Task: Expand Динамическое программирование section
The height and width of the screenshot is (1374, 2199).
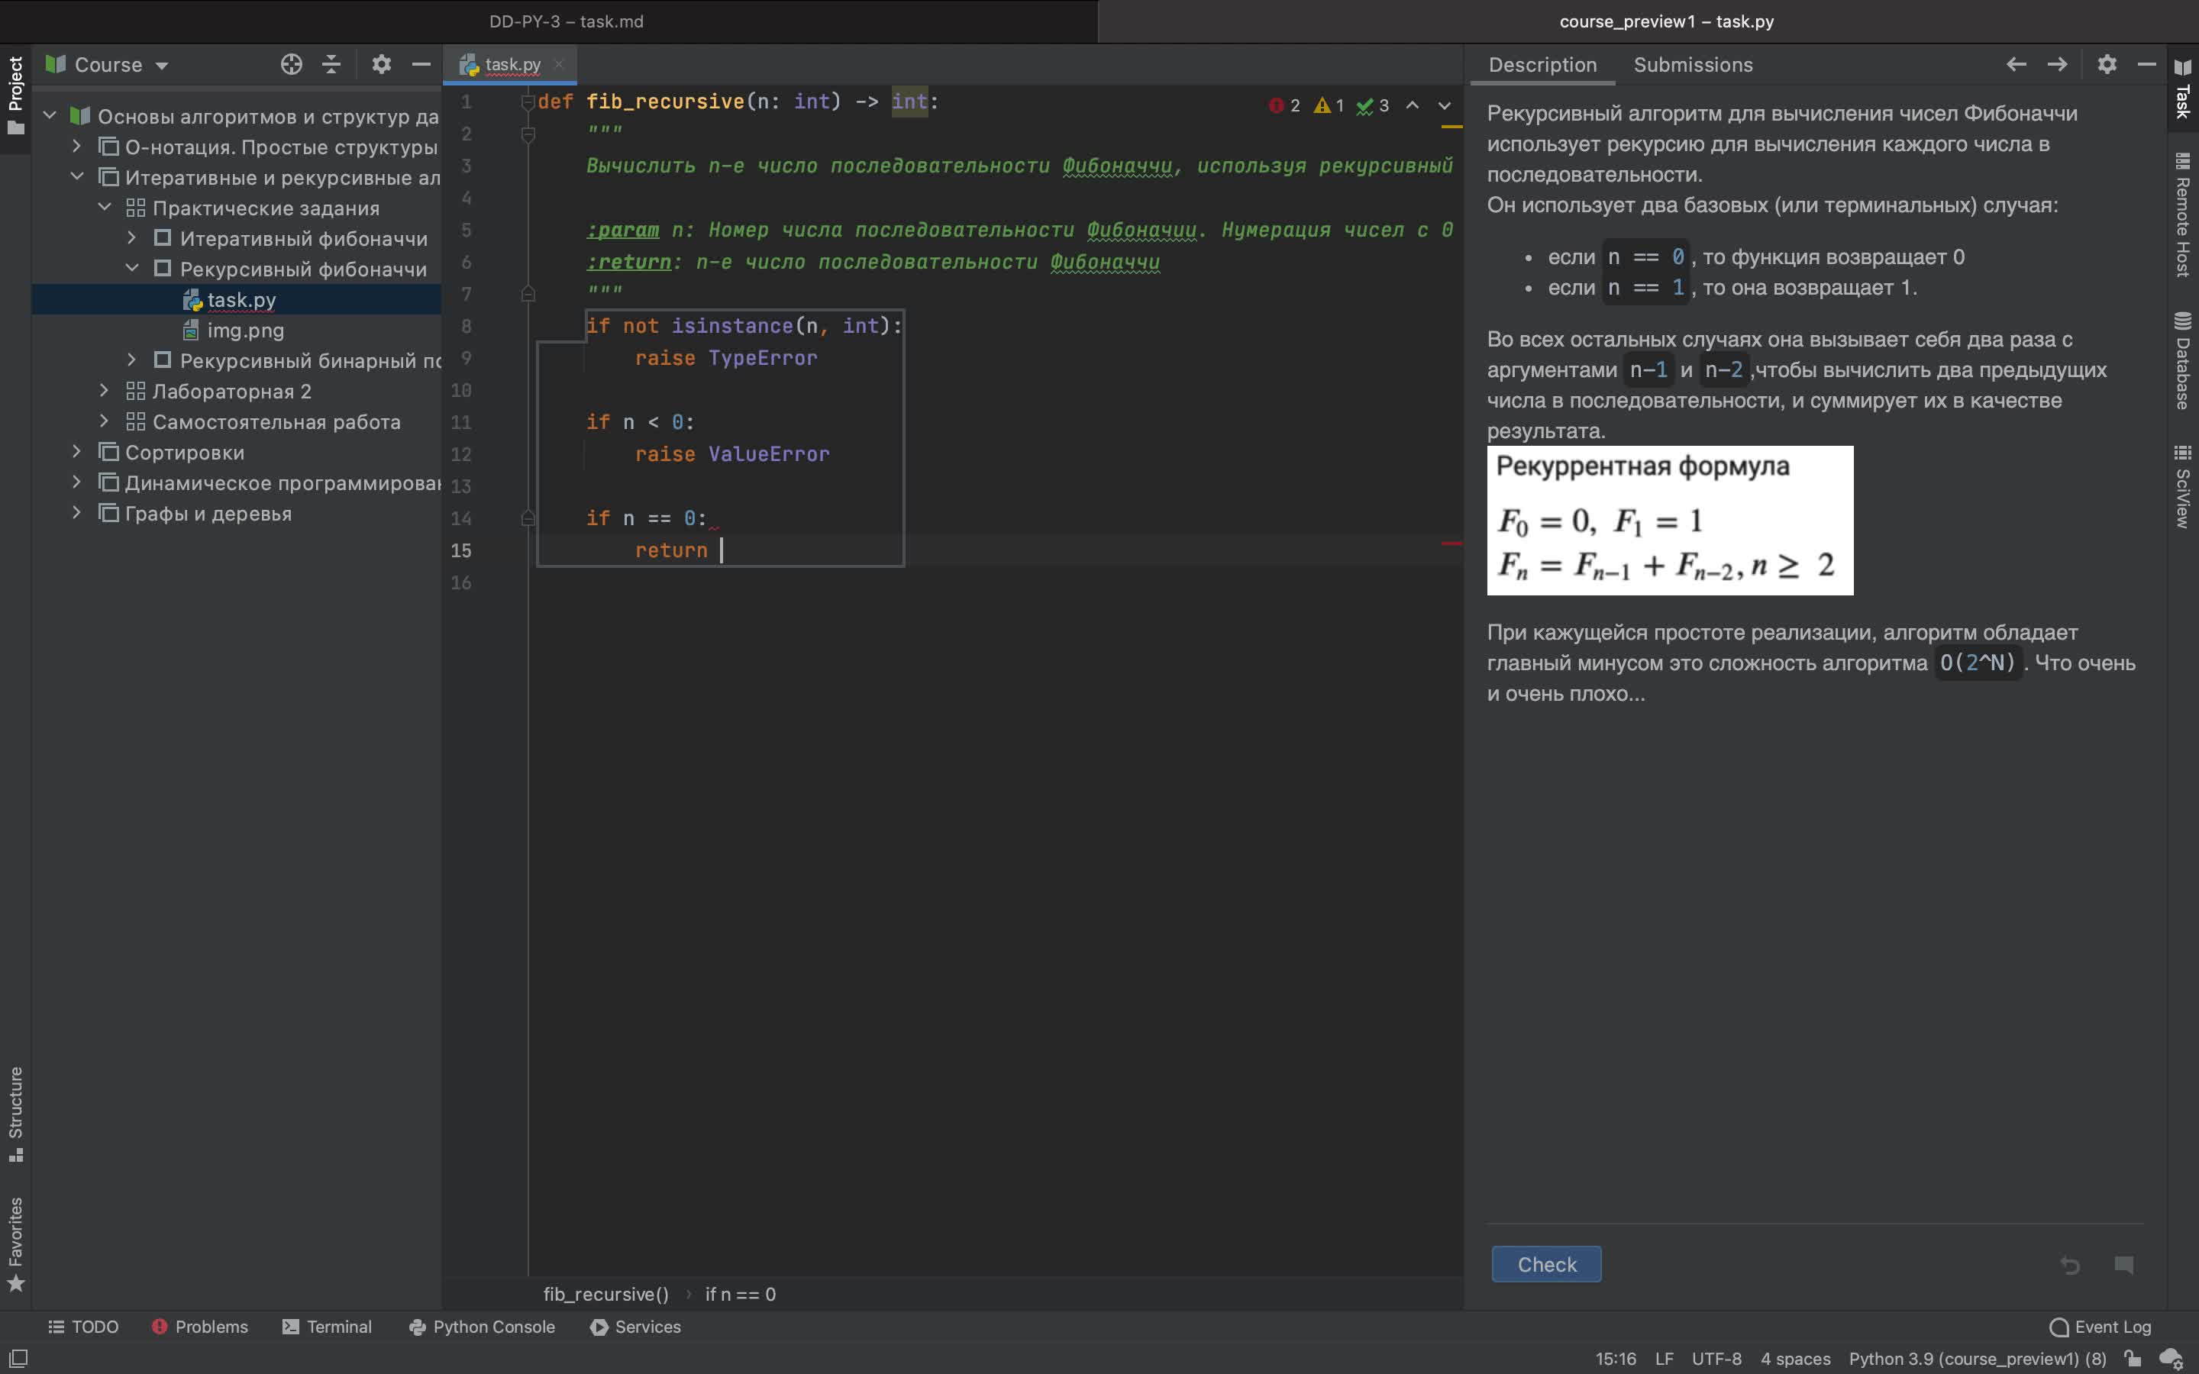Action: (77, 482)
